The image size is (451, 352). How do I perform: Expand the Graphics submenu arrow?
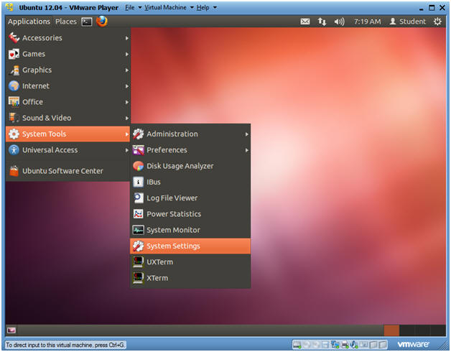pos(127,70)
